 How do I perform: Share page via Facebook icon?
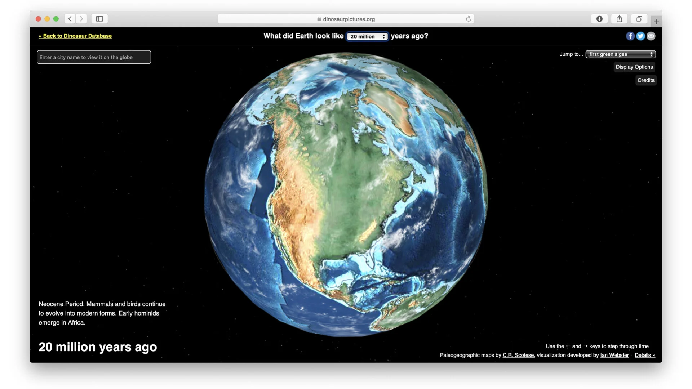pyautogui.click(x=630, y=36)
